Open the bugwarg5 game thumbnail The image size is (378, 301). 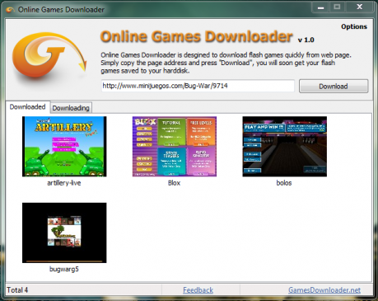(x=64, y=233)
